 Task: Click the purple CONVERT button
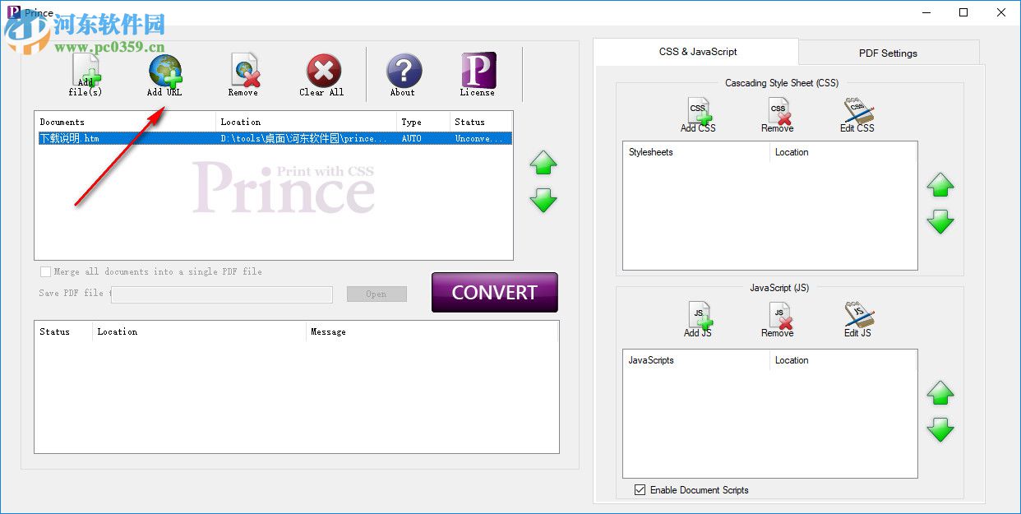click(x=495, y=293)
